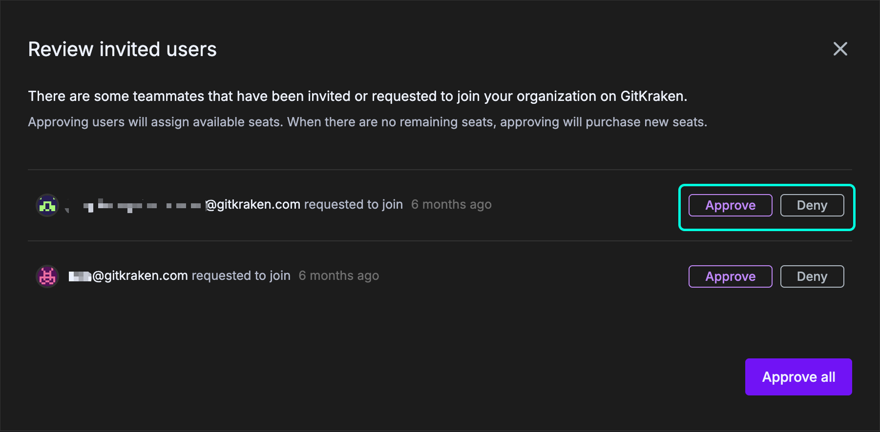The width and height of the screenshot is (880, 432).
Task: Click the 6 months ago timestamp on row two
Action: click(338, 275)
